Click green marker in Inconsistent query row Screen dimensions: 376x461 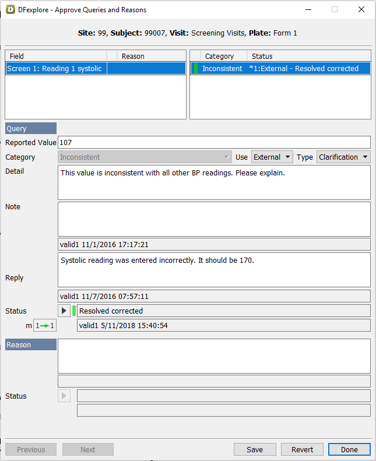click(196, 68)
